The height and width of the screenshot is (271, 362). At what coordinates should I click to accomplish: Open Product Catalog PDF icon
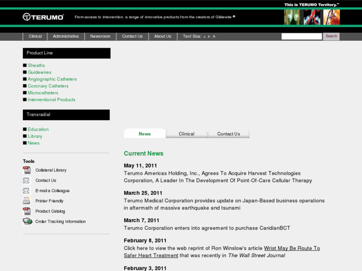(x=27, y=211)
